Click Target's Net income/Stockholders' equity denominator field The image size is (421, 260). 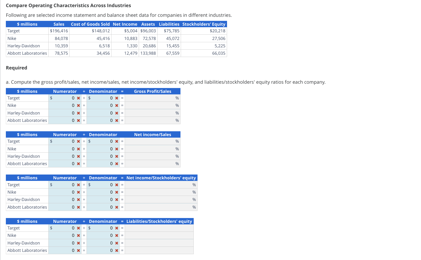pyautogui.click(x=102, y=185)
